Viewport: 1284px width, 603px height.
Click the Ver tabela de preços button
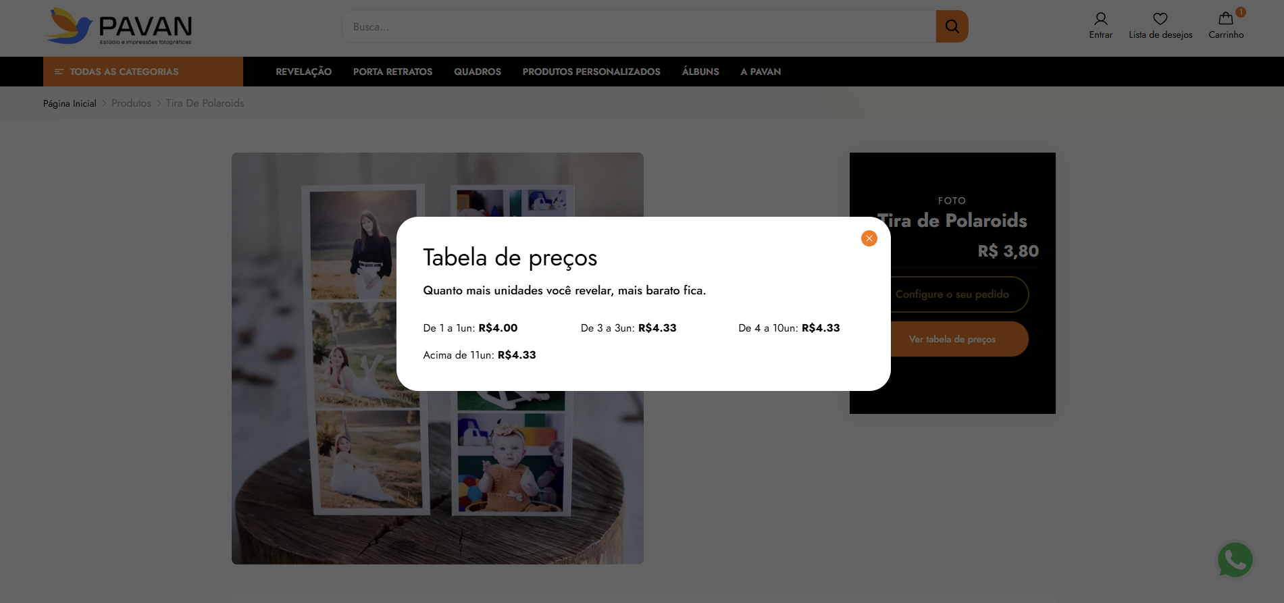click(x=952, y=339)
